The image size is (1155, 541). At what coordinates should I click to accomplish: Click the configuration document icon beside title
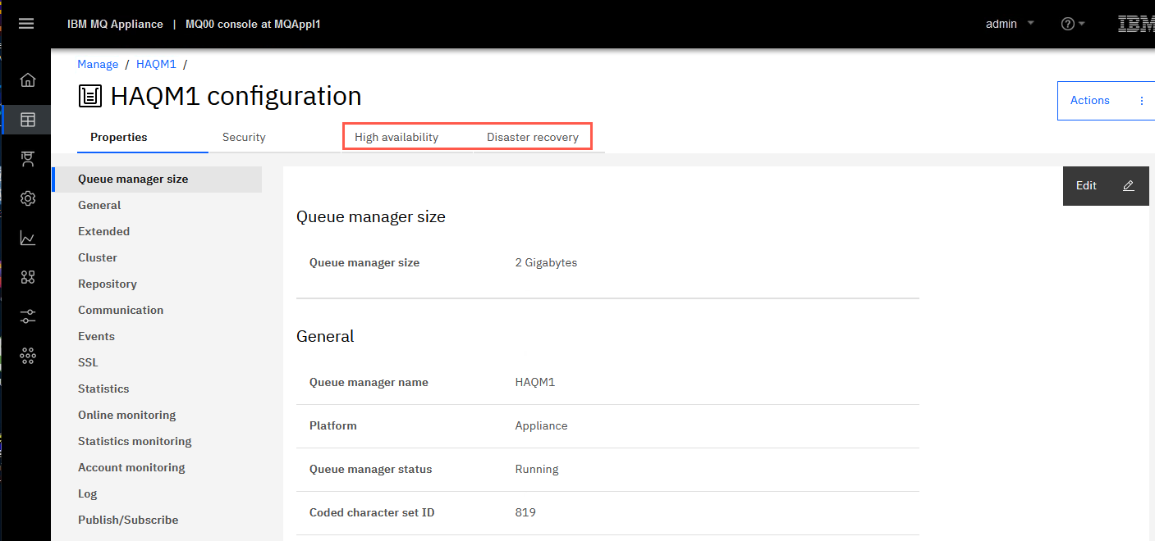click(x=90, y=97)
